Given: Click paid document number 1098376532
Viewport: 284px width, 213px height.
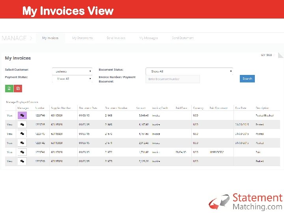Looking at the screenshot, I should click(x=217, y=152).
